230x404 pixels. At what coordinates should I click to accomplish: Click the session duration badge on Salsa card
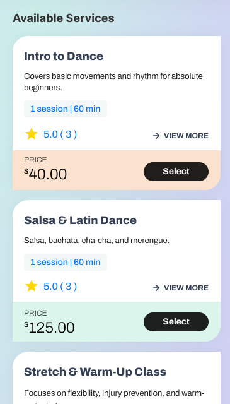(66, 263)
